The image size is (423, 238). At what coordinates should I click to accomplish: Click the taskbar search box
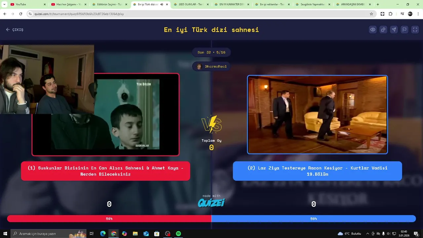49,234
